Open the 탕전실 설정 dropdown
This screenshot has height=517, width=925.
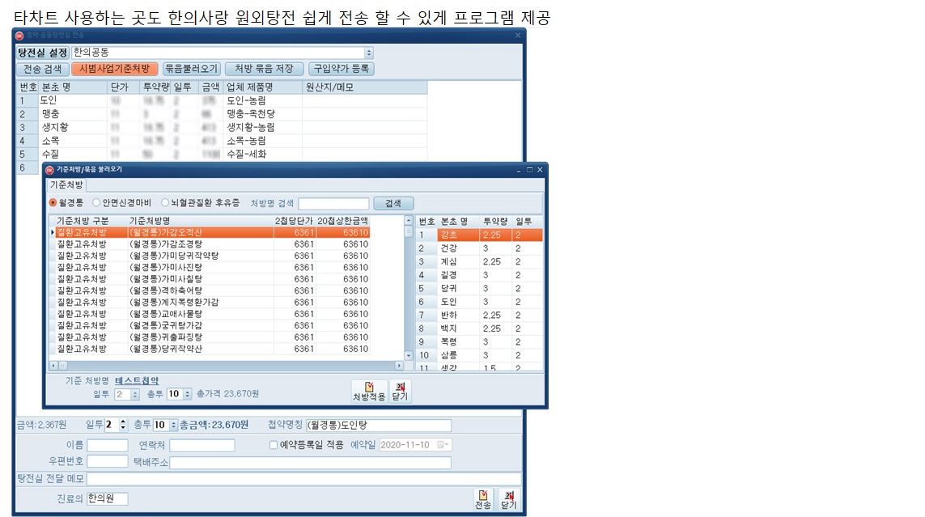(x=369, y=53)
